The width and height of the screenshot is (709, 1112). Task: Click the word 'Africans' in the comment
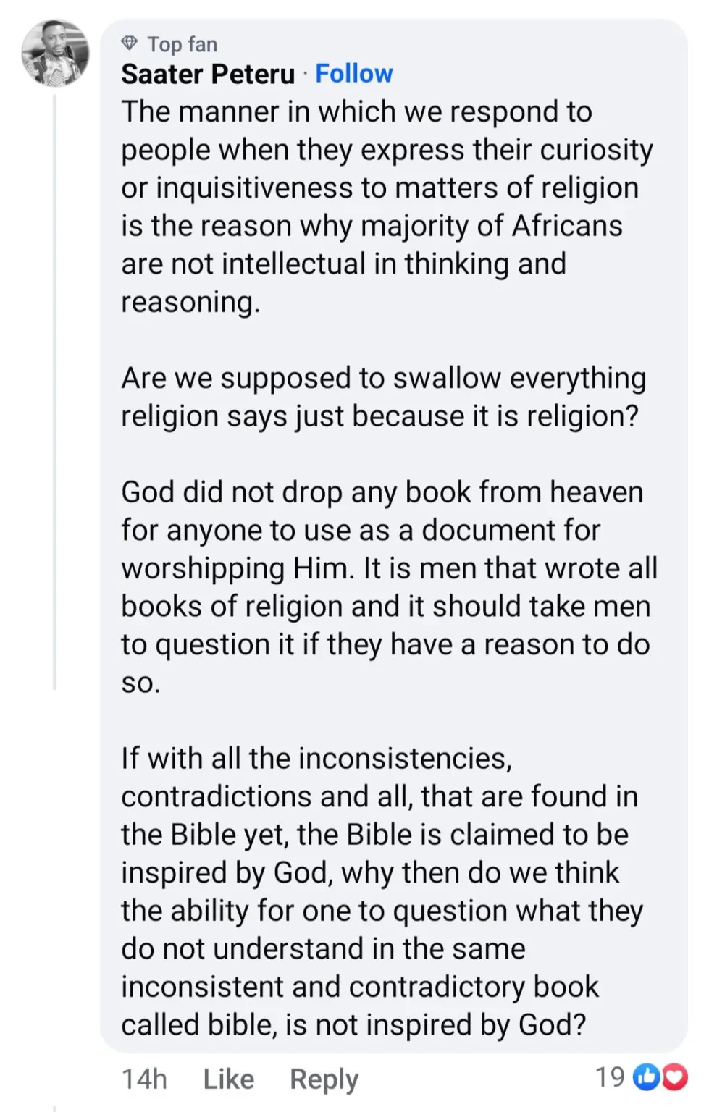[567, 226]
